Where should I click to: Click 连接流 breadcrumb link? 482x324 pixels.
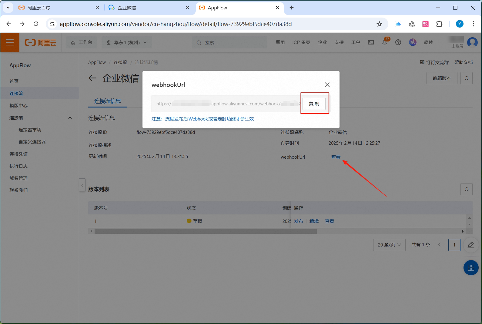tap(120, 62)
